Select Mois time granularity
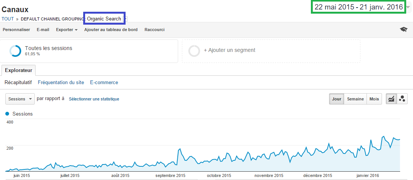413x180 pixels. (374, 99)
